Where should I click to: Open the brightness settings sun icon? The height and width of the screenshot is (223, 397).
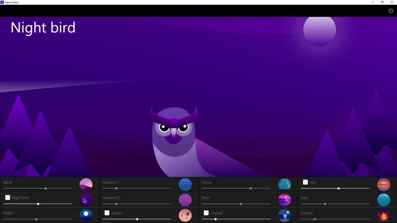click(x=390, y=11)
